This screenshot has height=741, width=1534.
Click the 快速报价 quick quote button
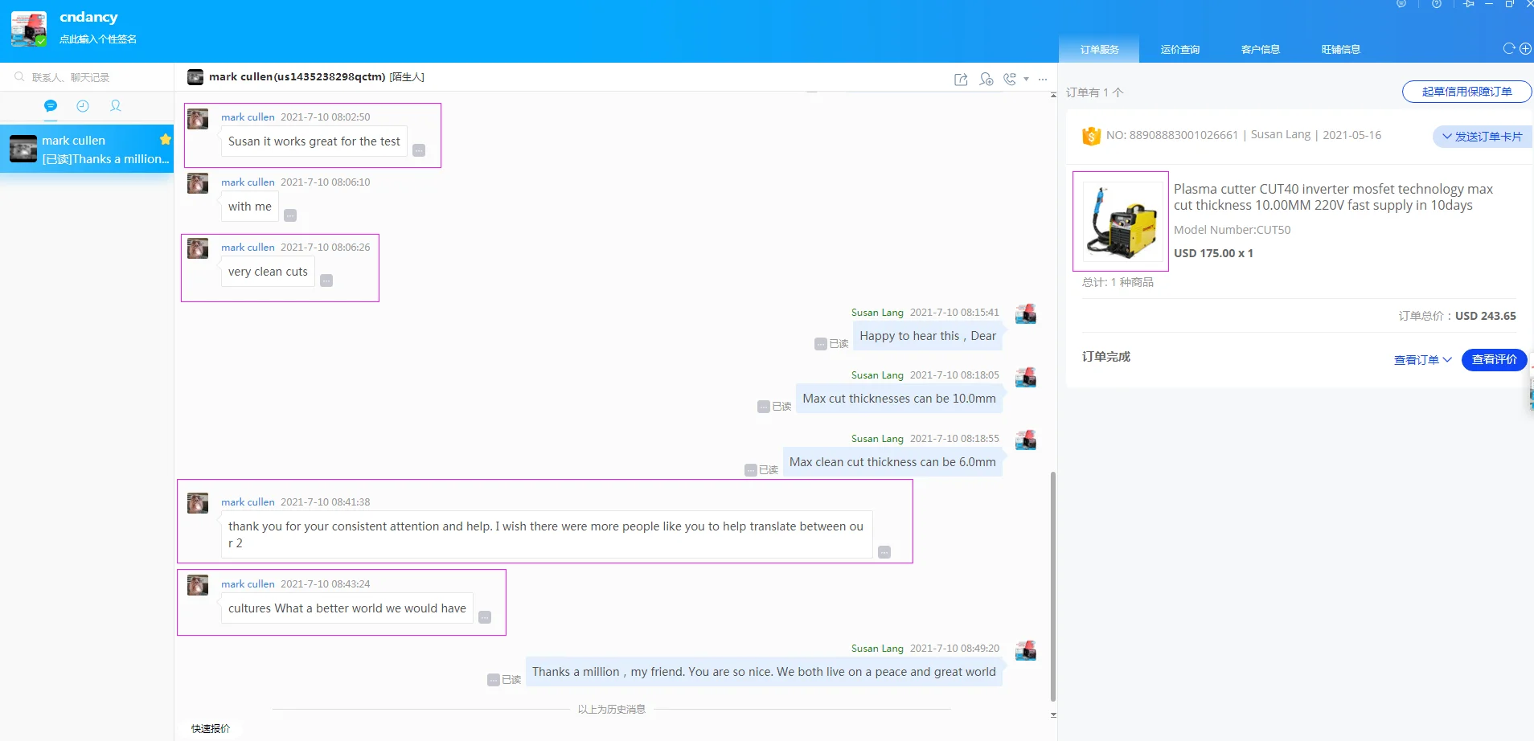(x=211, y=729)
